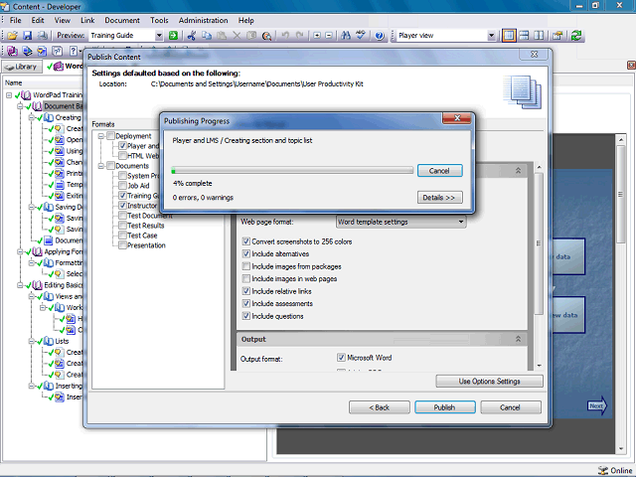This screenshot has height=477, width=636.
Task: Cancel the Publishing Progress operation
Action: point(439,171)
